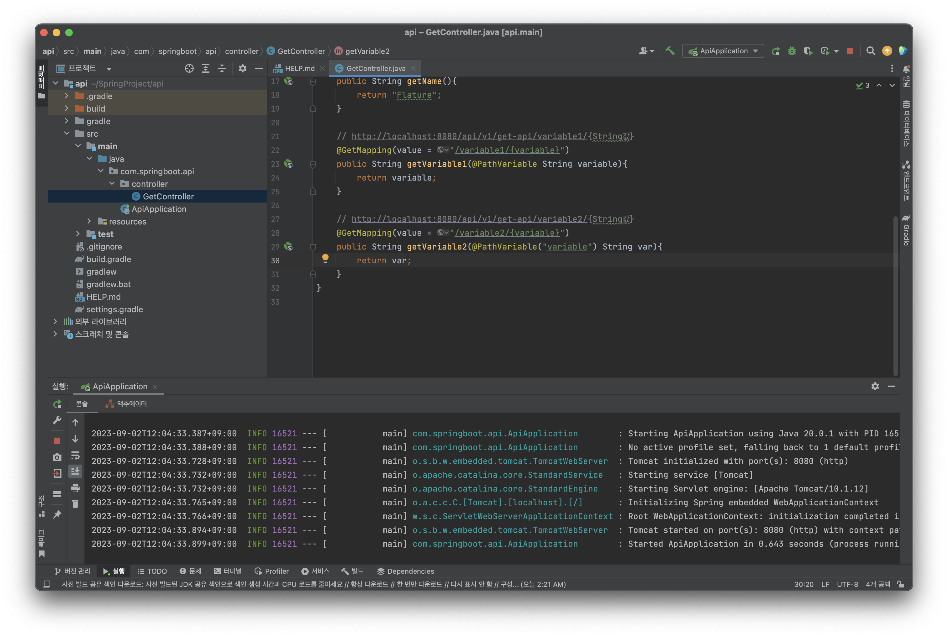
Task: Click Collapse All in the project panel
Action: click(x=222, y=68)
